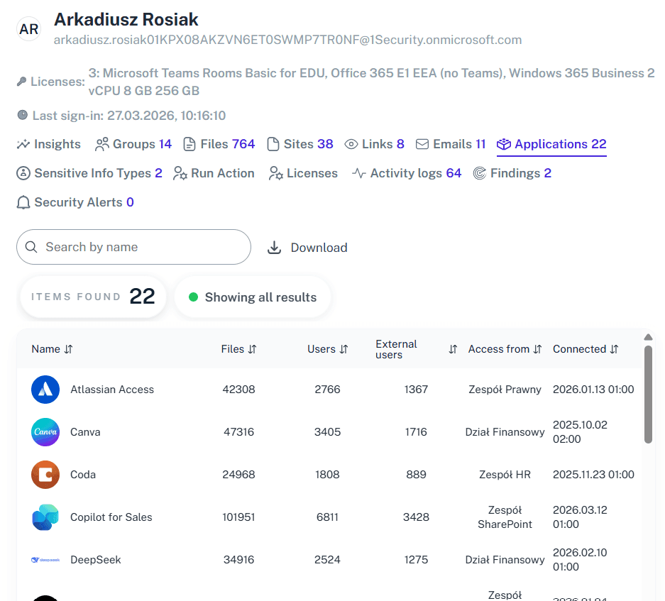This screenshot has height=601, width=665.
Task: Click files count 47316 in Canva row
Action: [238, 432]
